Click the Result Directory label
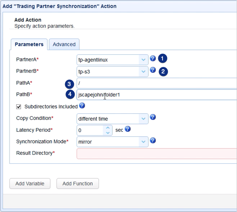Screen dimensions: 237x212 point(35,153)
